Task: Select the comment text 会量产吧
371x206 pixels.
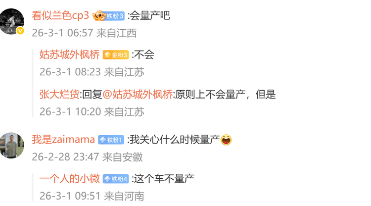Action: pos(150,16)
